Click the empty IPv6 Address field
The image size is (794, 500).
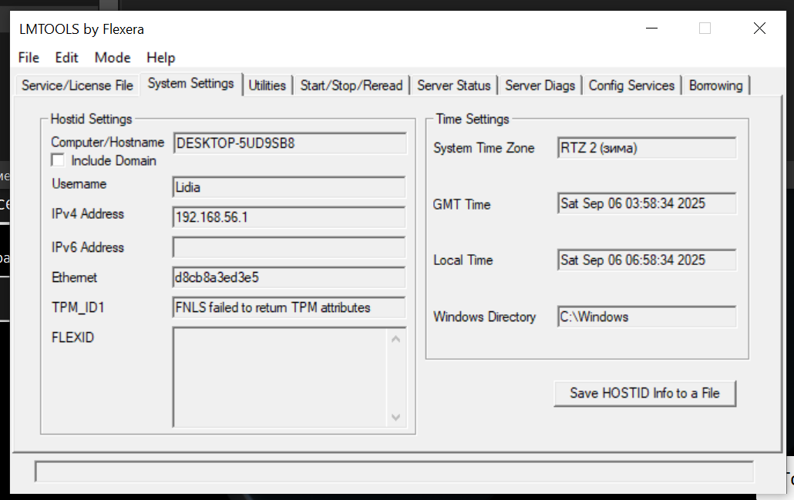pyautogui.click(x=288, y=247)
